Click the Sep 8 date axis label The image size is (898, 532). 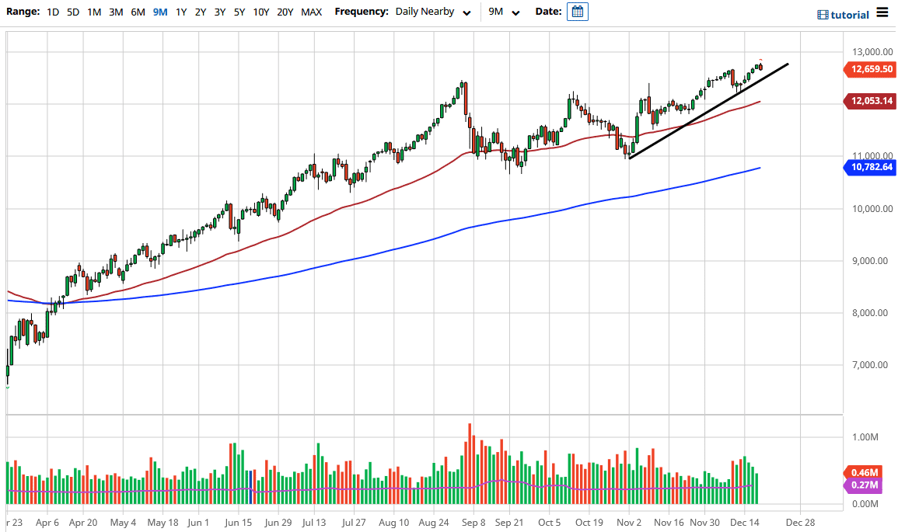click(473, 522)
